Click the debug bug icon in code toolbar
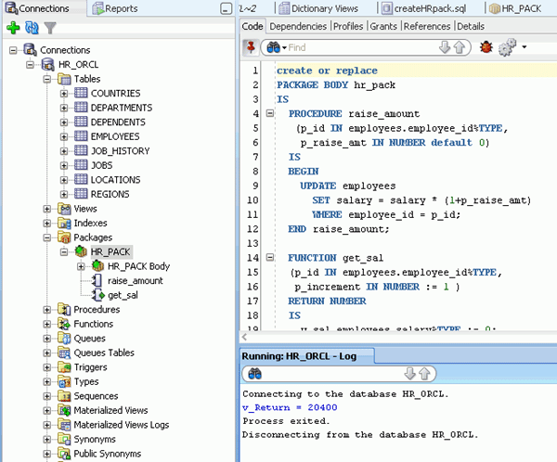The width and height of the screenshot is (557, 462). click(x=485, y=46)
